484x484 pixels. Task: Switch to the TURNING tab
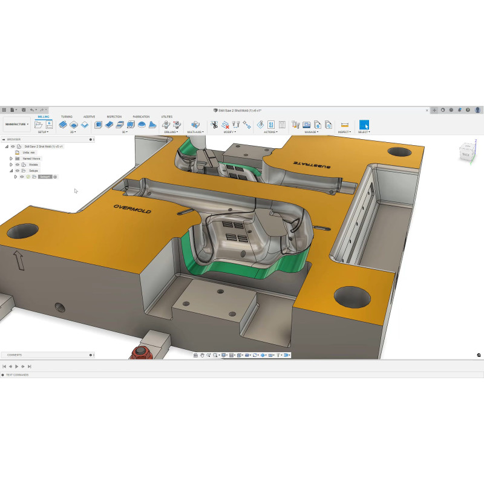(67, 117)
